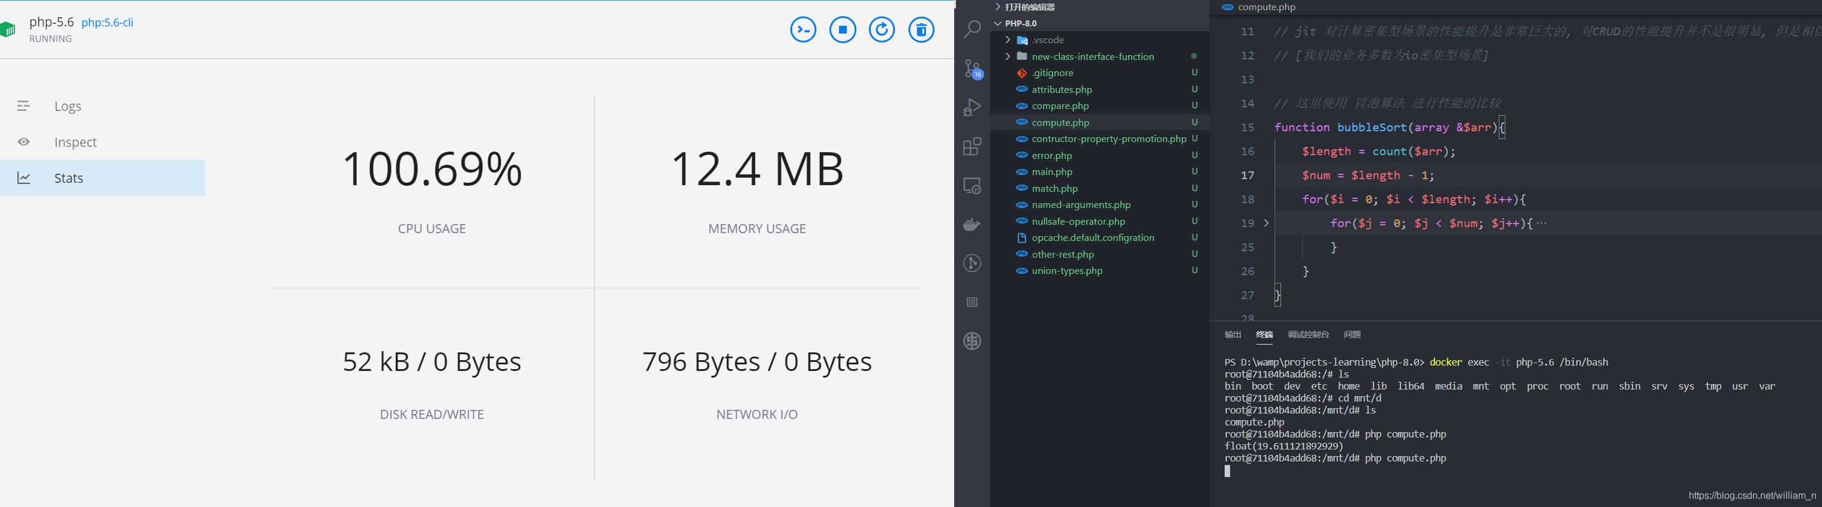Stop the php-5.6 container
The image size is (1822, 507).
tap(843, 30)
